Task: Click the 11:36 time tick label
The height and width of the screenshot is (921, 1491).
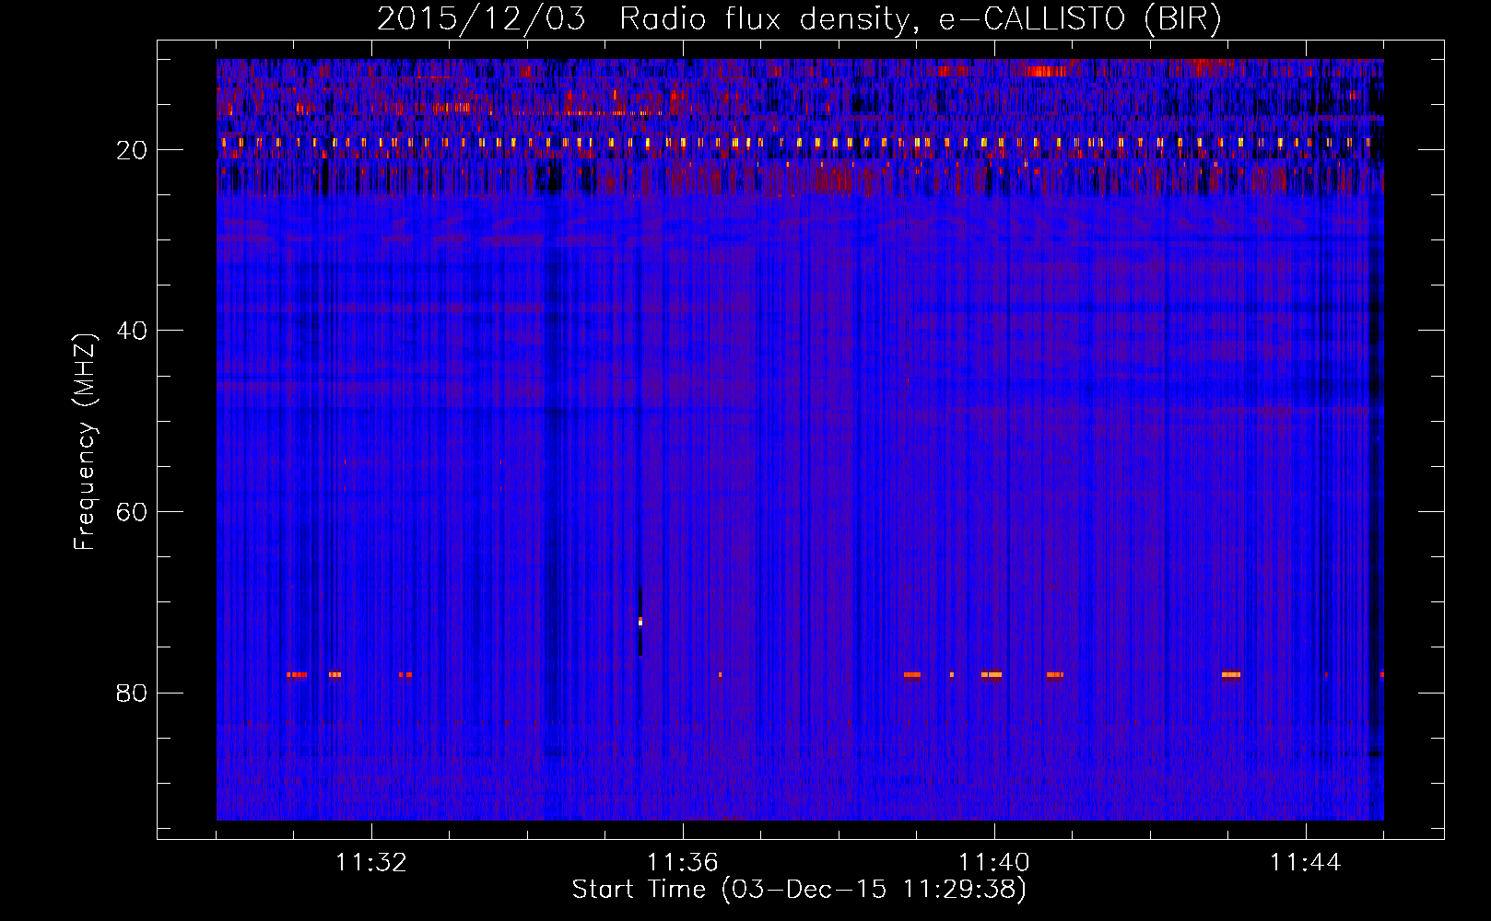Action: (x=683, y=863)
